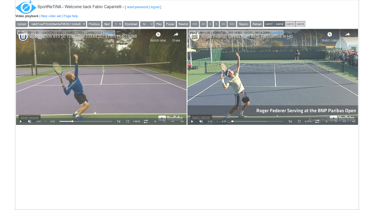Skip +5 on the right video

353,121
